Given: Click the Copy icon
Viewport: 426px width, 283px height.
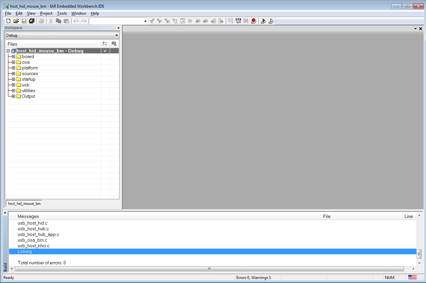Looking at the screenshot, I should point(59,21).
